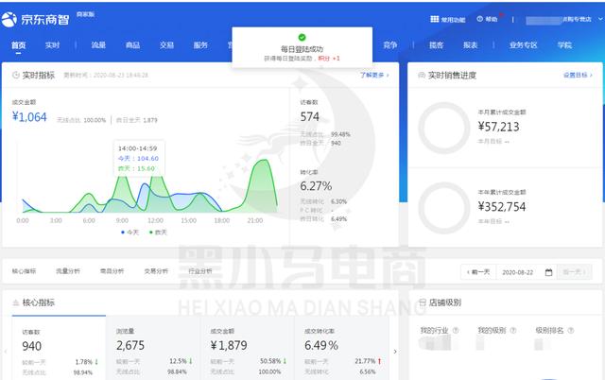Select the 成交金额 ¥1,879 metric card
The width and height of the screenshot is (605, 380).
point(248,348)
